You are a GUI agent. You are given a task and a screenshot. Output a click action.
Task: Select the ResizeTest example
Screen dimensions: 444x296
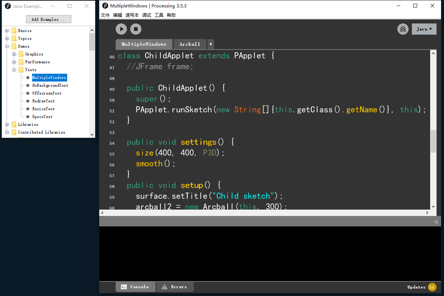tap(43, 109)
